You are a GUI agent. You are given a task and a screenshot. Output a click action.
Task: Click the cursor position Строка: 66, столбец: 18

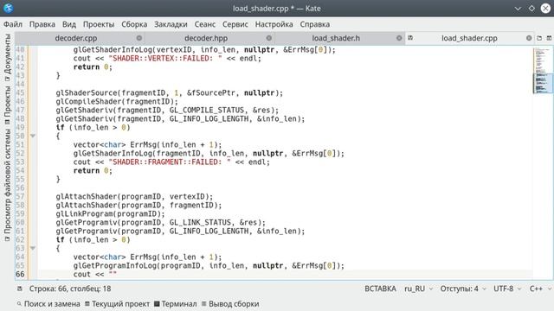(70, 289)
